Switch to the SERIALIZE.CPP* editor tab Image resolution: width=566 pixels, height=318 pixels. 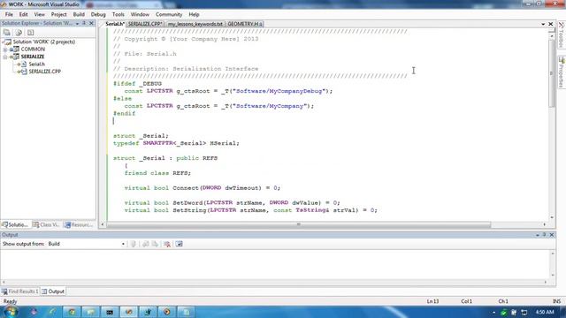145,24
